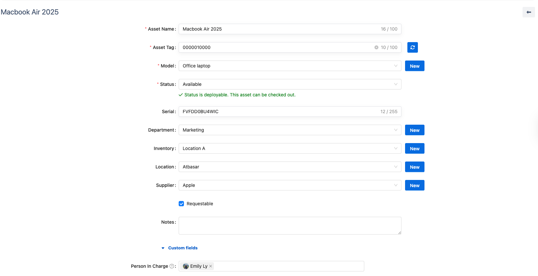Click the Person In Charge help icon
Screen dimensions: 538x276
tap(171, 266)
